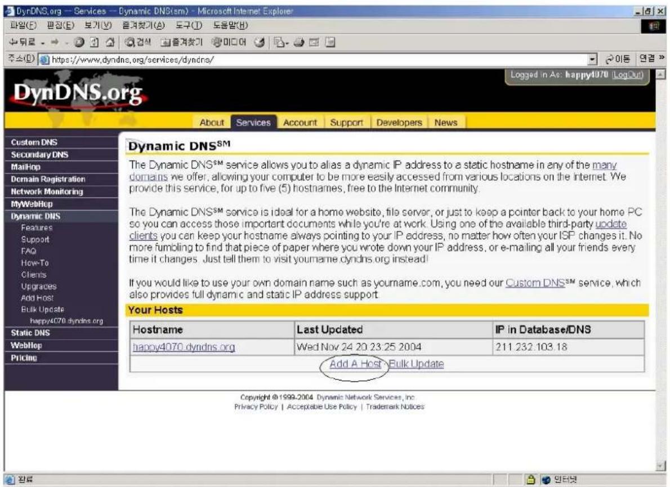Open the Favorites (즐겨찾기) toolbar button
Image resolution: width=670 pixels, height=487 pixels.
tap(182, 42)
